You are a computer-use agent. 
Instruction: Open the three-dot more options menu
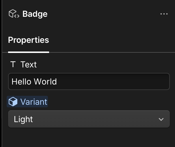164,14
